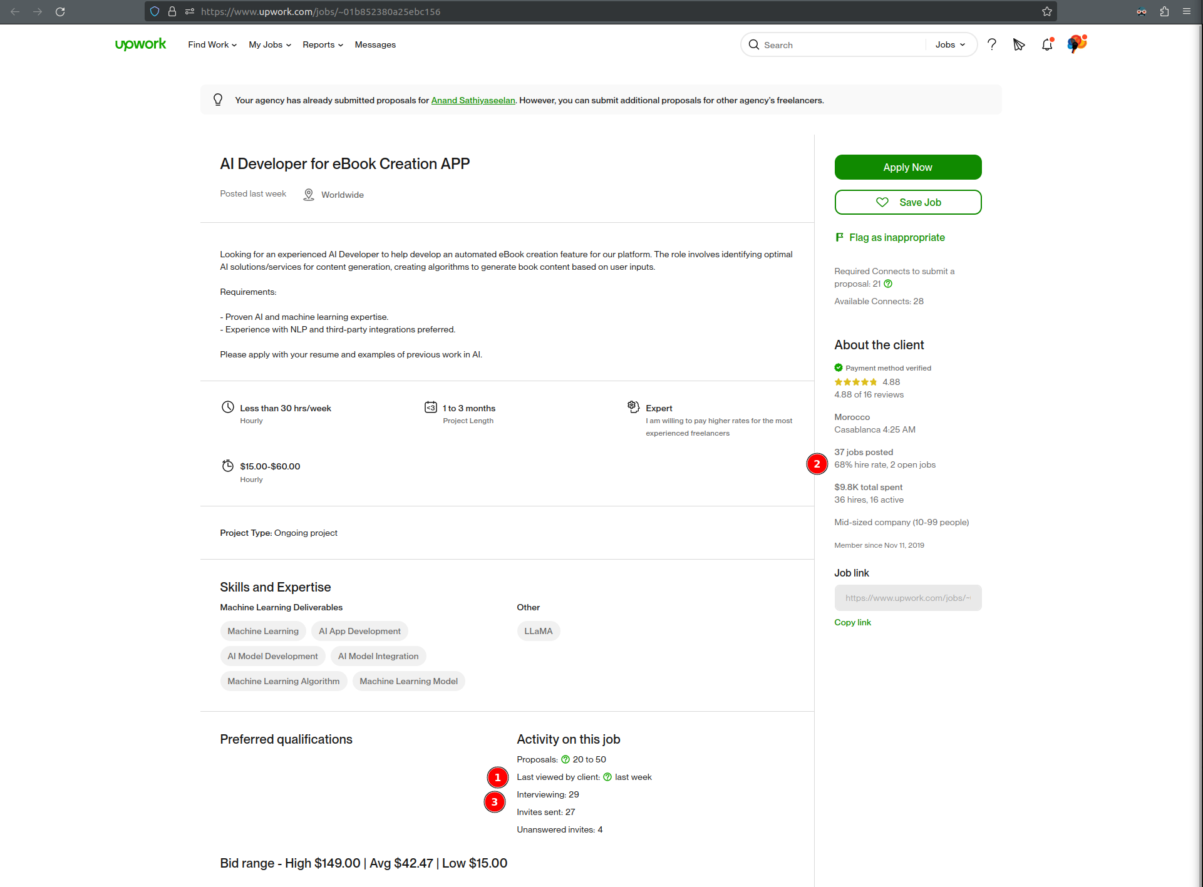Viewport: 1203px width, 887px height.
Task: Click the direct contracts cursor icon
Action: pos(1019,44)
